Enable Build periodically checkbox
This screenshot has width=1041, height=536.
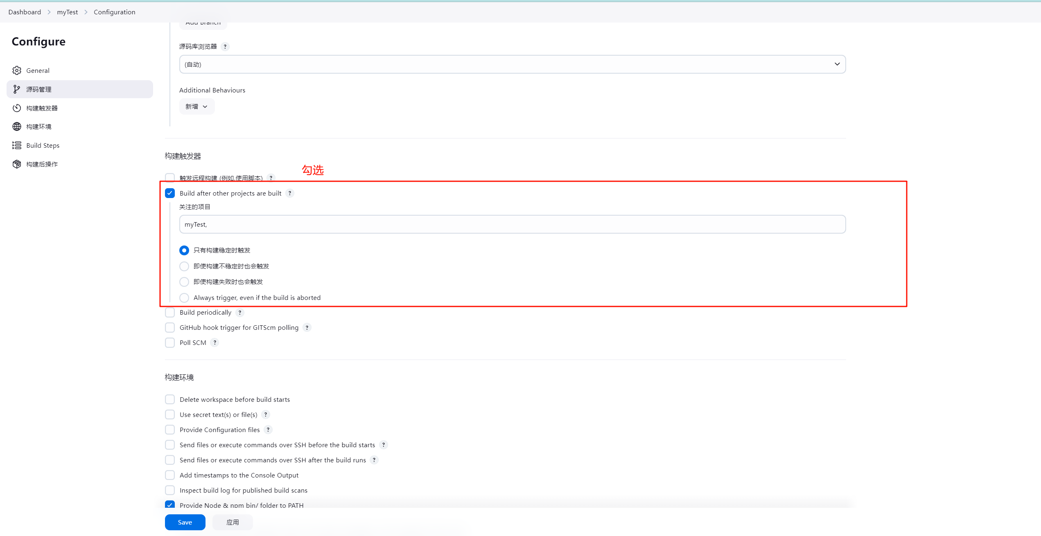[170, 313]
